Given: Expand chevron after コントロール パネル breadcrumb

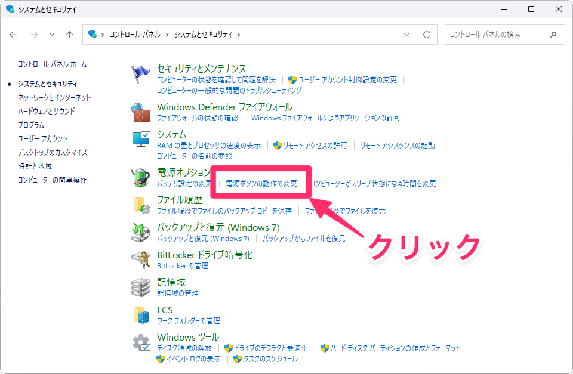Looking at the screenshot, I should (x=167, y=35).
